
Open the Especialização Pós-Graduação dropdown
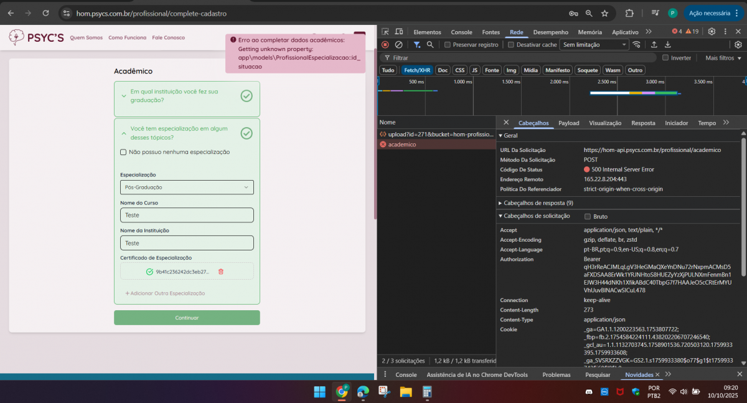point(187,187)
